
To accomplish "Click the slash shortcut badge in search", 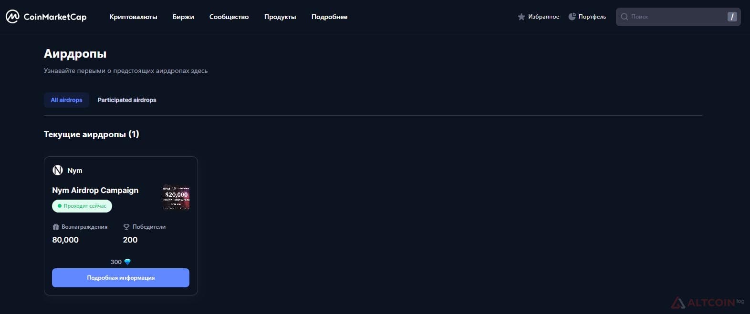I will point(732,17).
